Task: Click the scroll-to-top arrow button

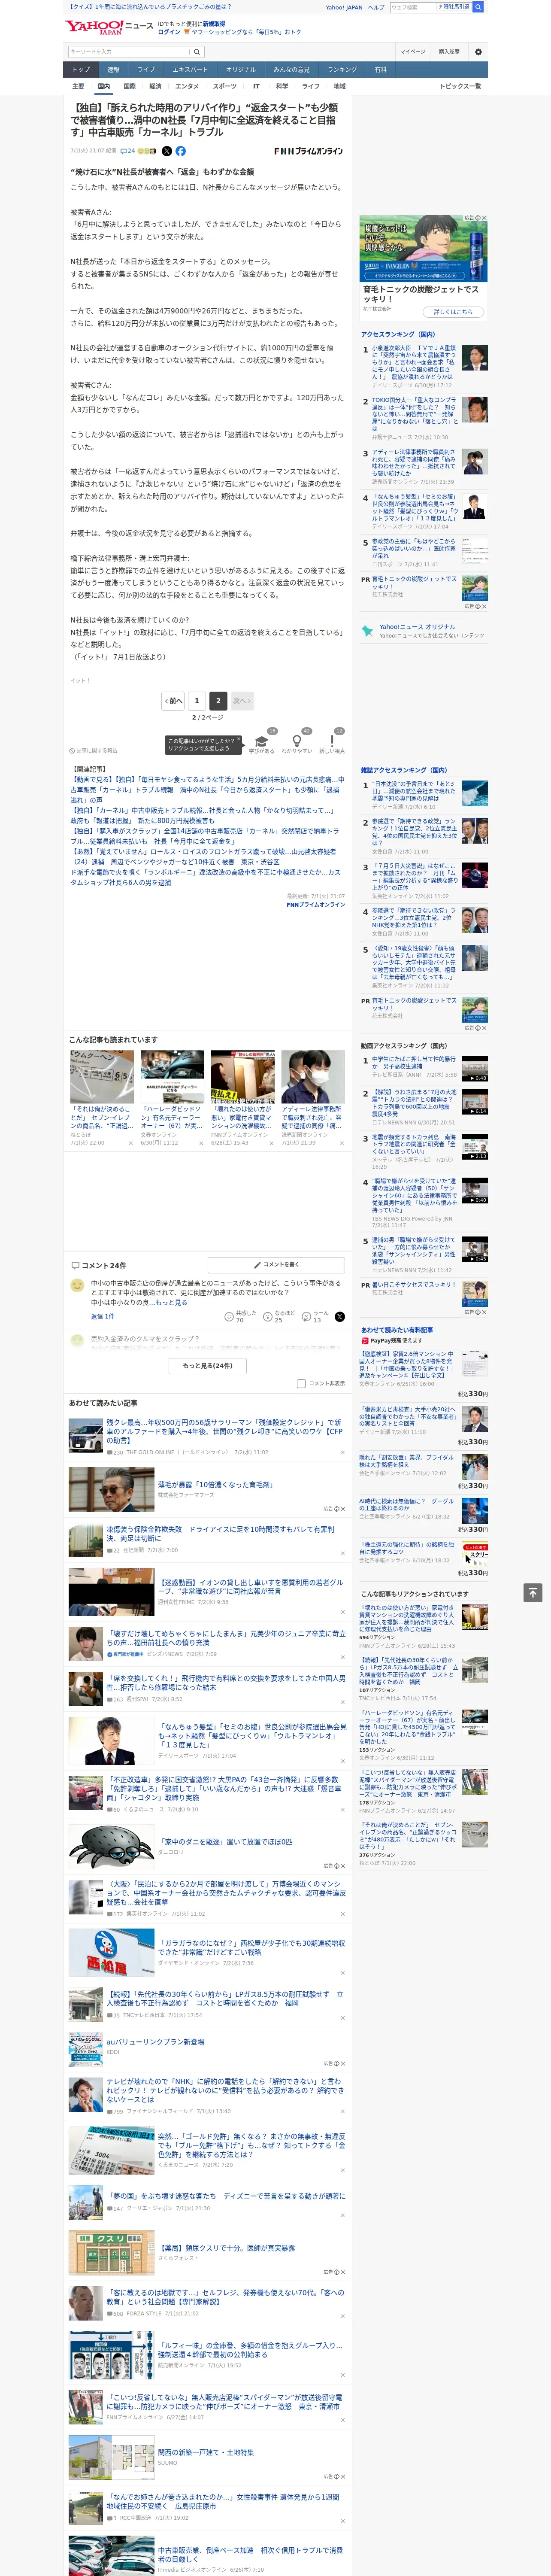Action: 533,1592
